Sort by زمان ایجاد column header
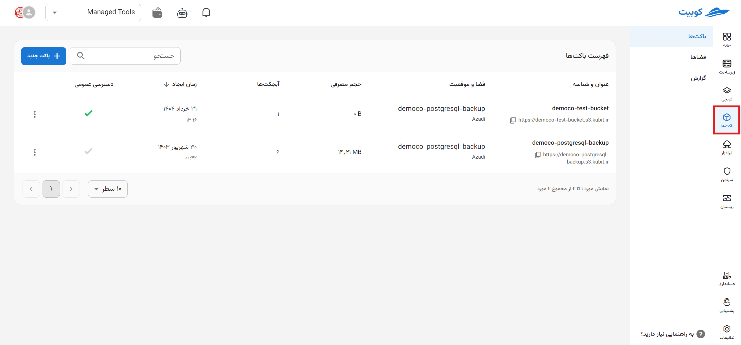This screenshot has height=345, width=741. 180,84
